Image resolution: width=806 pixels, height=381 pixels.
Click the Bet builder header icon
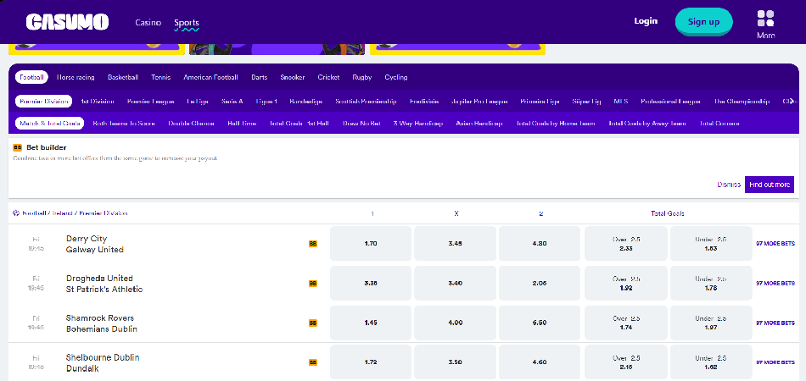[18, 147]
